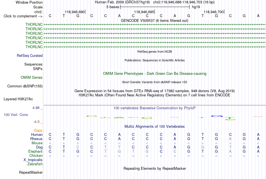Click the Zebrafish species label
Image resolution: width=266 pixels, height=179 pixels.
[35, 164]
